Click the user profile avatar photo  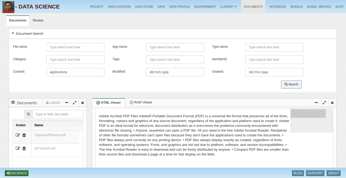point(8,7)
